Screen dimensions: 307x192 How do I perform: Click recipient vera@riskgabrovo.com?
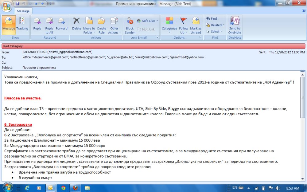point(152,57)
